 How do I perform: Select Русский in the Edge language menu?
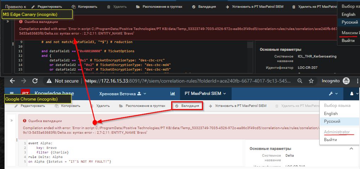(349, 22)
